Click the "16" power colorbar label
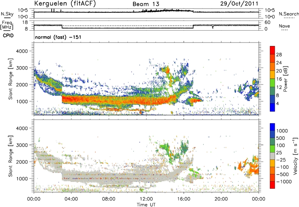 point(279,79)
